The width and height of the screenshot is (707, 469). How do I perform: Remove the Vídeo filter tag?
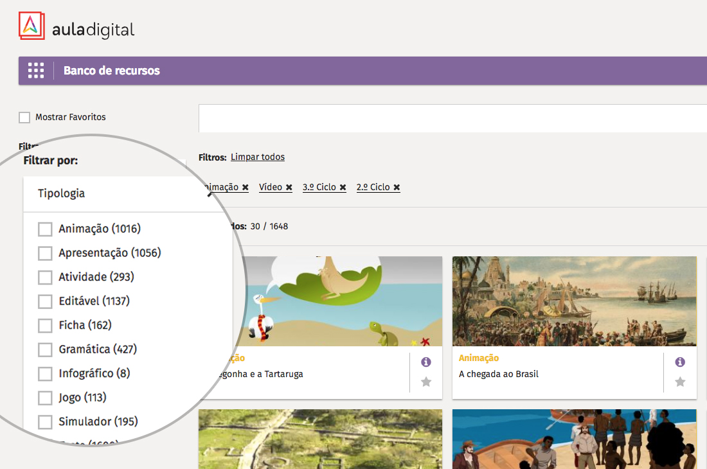[x=289, y=188]
